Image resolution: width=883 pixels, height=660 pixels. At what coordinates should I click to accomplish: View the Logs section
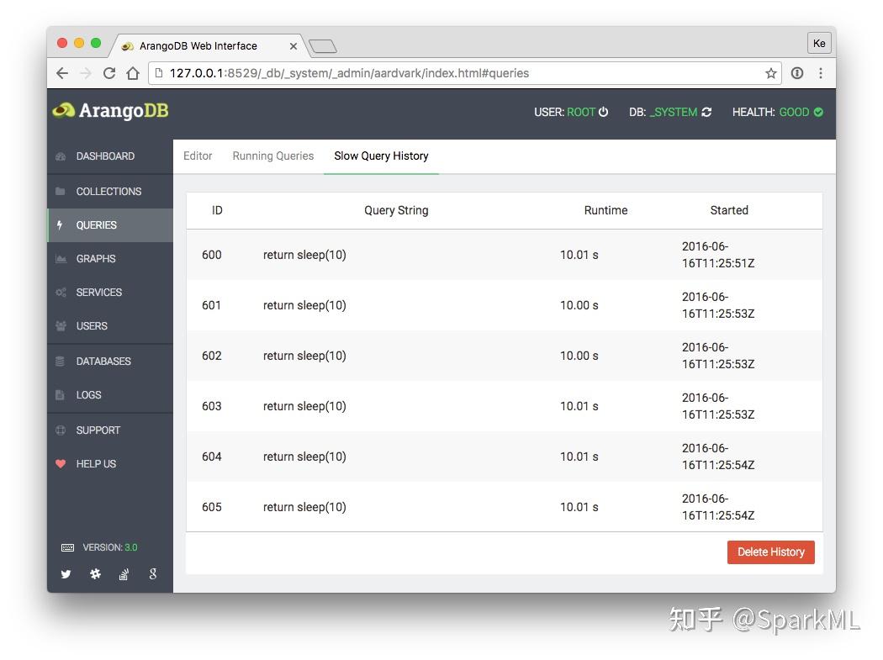88,394
